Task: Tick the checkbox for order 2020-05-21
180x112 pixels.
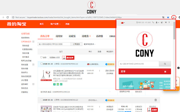Action: pos(41,100)
